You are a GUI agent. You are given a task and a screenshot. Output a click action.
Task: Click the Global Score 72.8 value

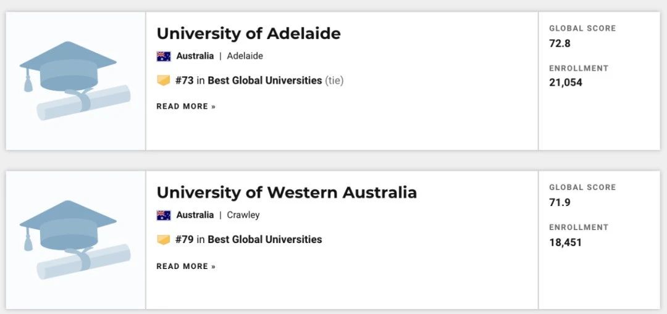(560, 43)
